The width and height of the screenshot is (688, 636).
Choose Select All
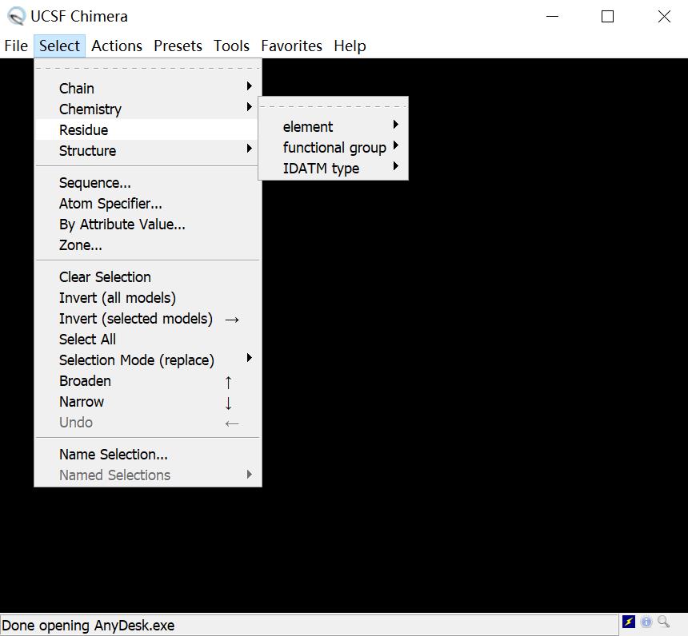point(148,340)
